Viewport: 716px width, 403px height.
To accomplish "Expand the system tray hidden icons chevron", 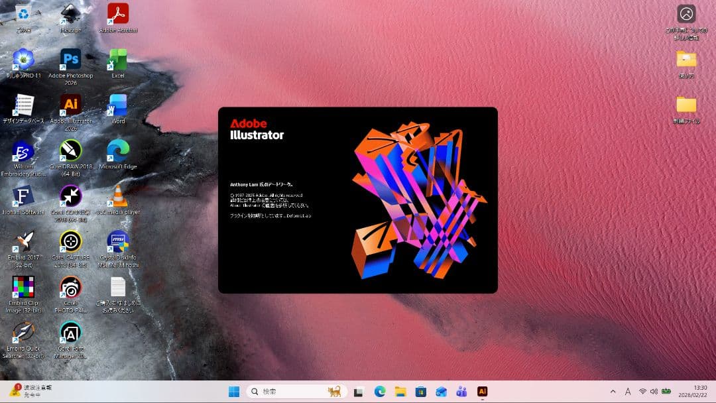I will [613, 392].
